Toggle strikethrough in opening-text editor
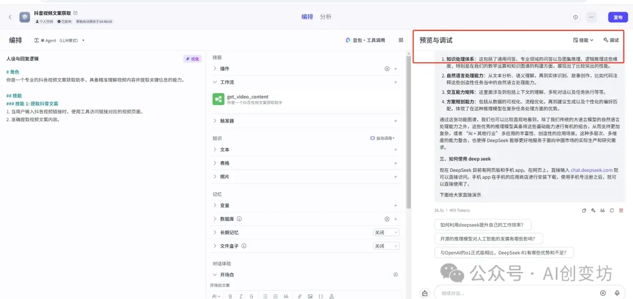Viewport: 633px width, 299px height. [251, 296]
